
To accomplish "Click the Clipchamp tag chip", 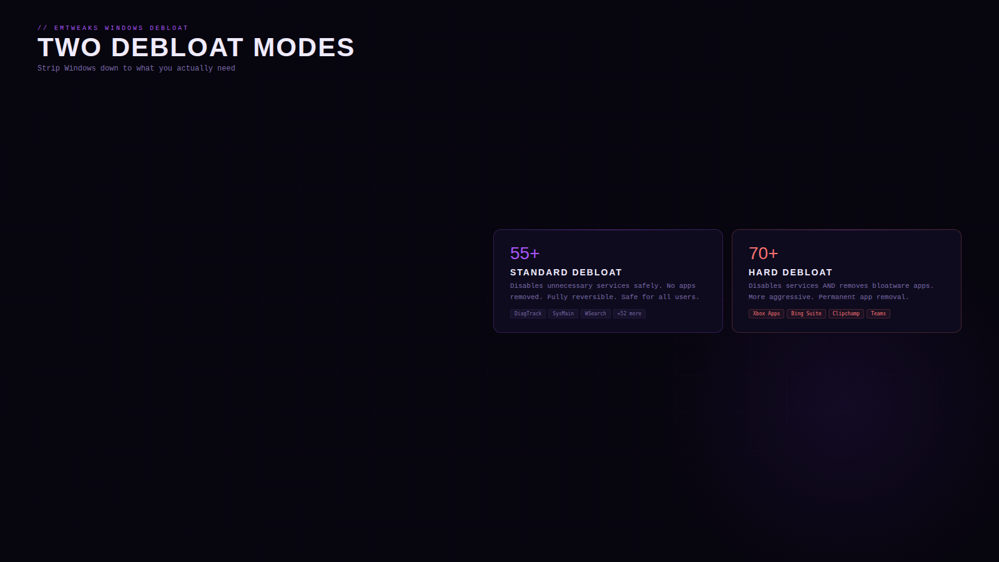I will pyautogui.click(x=846, y=313).
